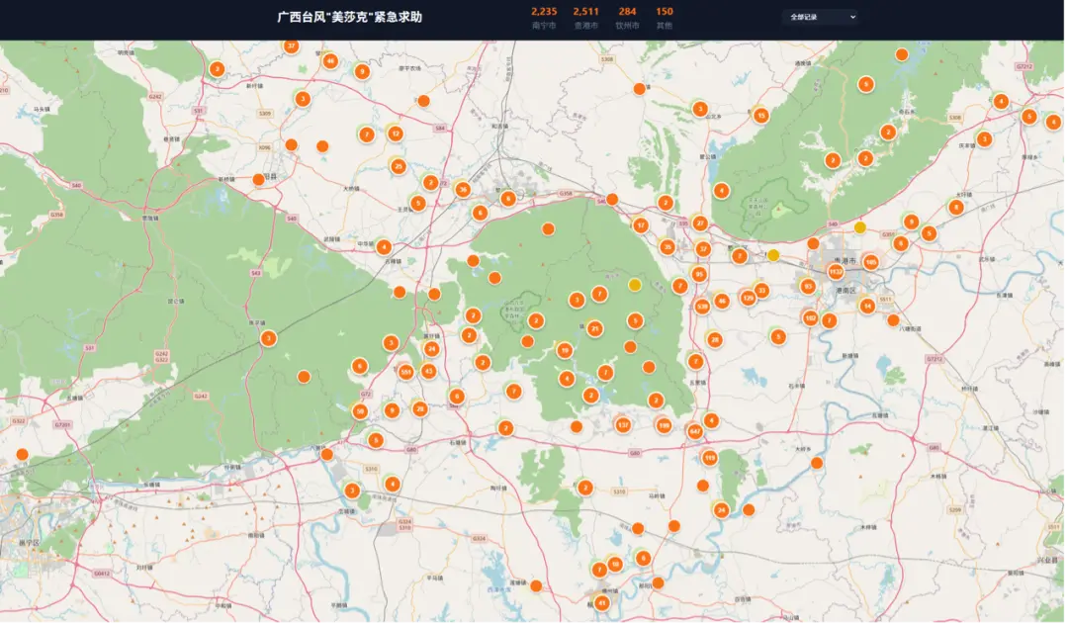Open the cluster marker showing 27
The image size is (1068, 625).
702,224
